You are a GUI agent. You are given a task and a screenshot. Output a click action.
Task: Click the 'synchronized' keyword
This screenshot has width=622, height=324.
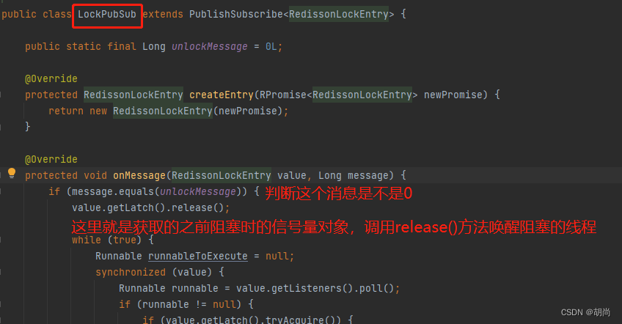coord(131,272)
